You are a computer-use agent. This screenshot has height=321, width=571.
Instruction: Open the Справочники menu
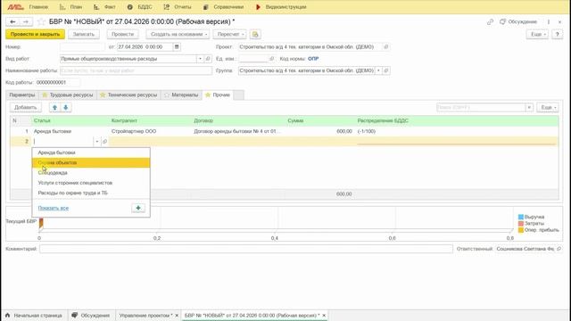[x=224, y=7]
